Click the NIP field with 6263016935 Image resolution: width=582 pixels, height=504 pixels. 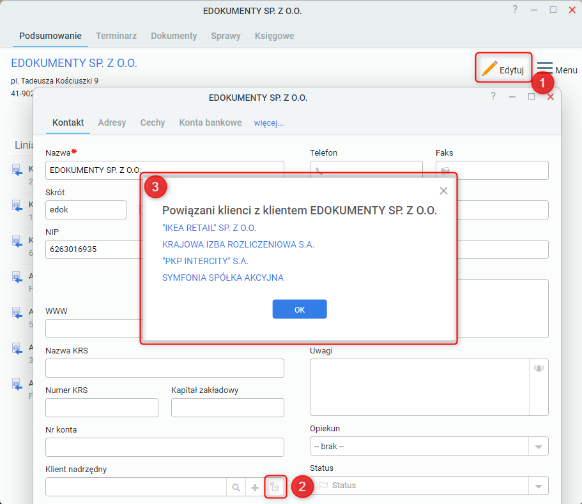[x=94, y=249]
